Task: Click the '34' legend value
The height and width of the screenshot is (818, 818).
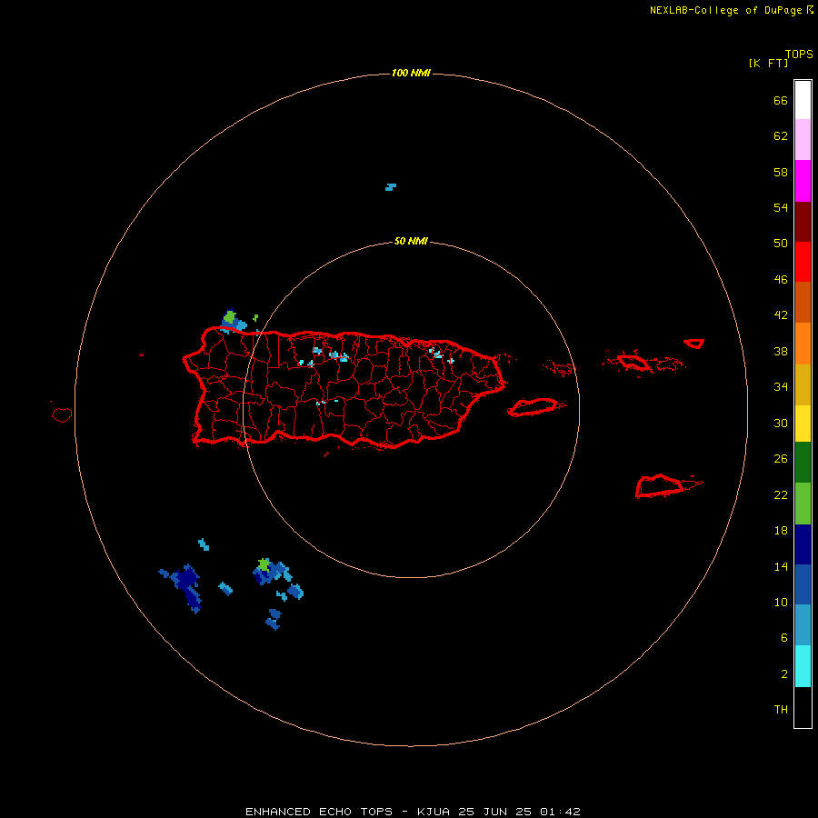Action: tap(781, 386)
